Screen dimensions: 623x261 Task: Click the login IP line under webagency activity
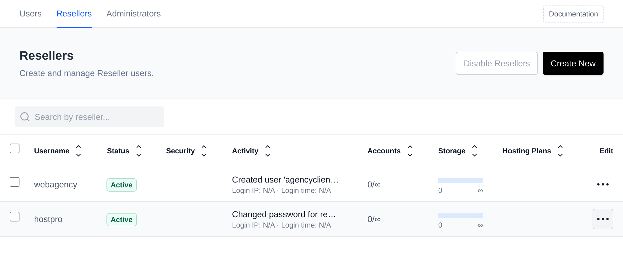point(281,190)
